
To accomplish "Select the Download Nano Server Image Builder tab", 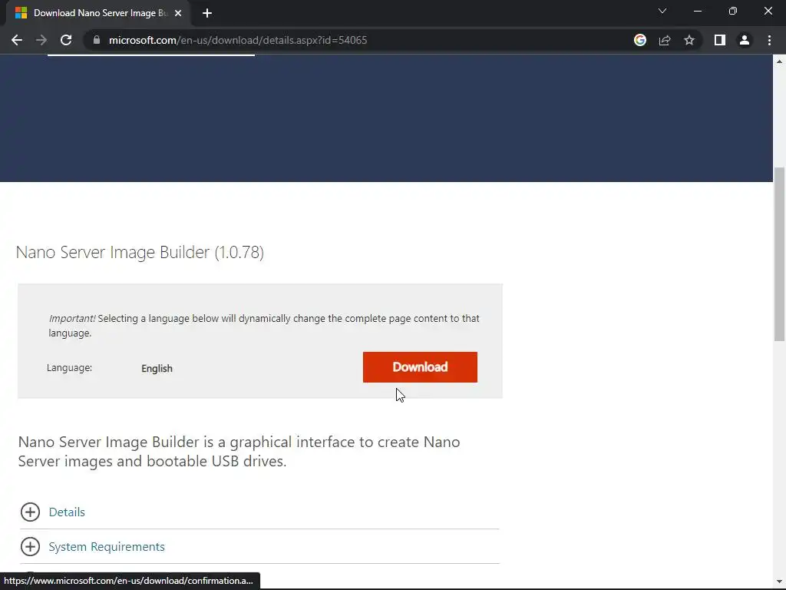I will tap(97, 13).
